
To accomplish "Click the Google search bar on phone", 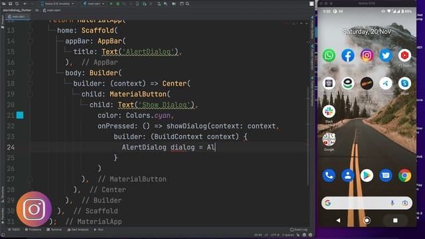I will [x=367, y=203].
